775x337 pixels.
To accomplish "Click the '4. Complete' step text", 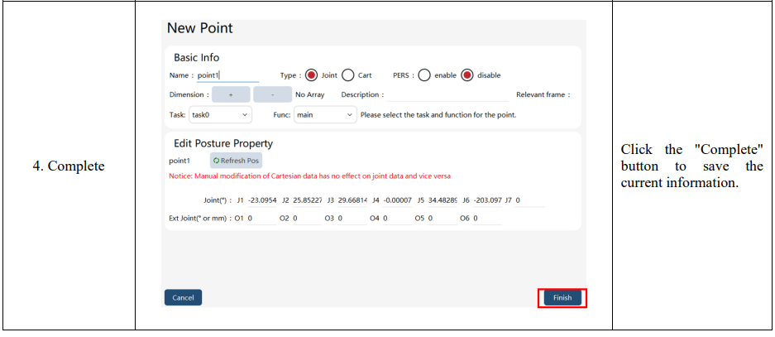I will click(x=69, y=166).
